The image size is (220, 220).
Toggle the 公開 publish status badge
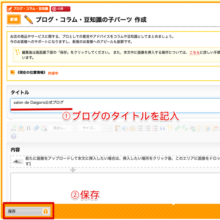60,8
